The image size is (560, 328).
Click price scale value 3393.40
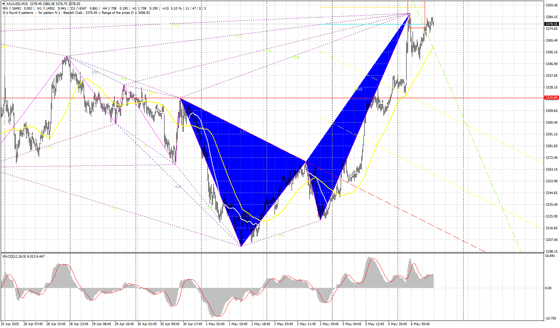pos(551,5)
